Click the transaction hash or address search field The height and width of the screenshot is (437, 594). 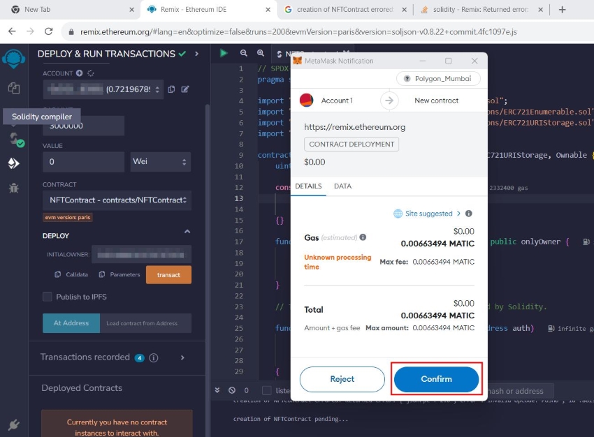coord(521,390)
